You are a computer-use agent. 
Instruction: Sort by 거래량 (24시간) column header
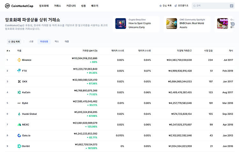click(90, 51)
